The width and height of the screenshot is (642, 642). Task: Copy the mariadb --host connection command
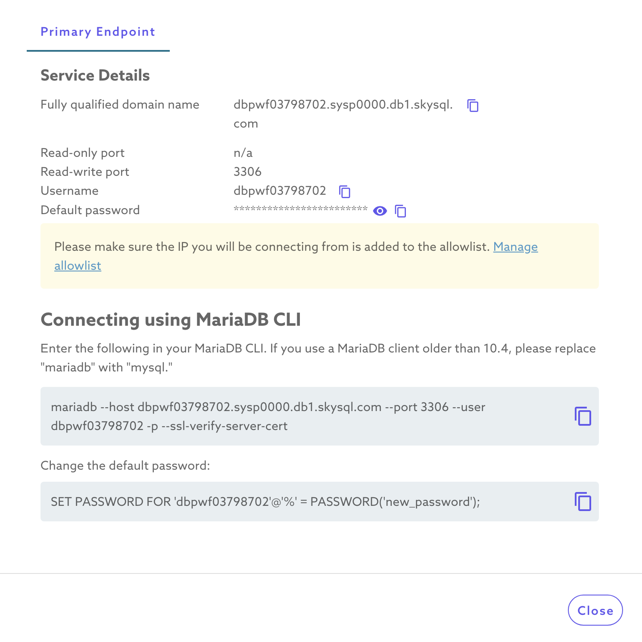point(583,416)
